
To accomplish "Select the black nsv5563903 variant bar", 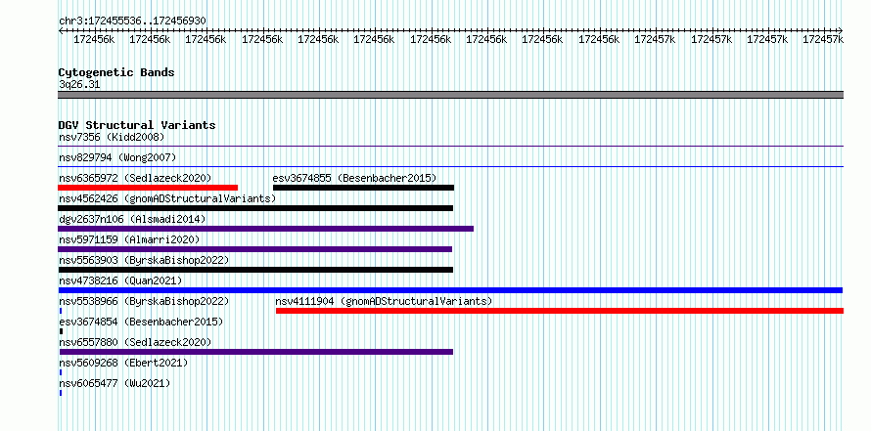I will pyautogui.click(x=255, y=270).
